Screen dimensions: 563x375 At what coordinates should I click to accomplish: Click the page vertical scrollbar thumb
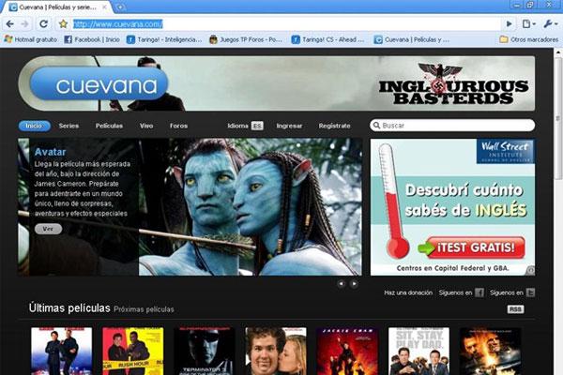click(558, 118)
